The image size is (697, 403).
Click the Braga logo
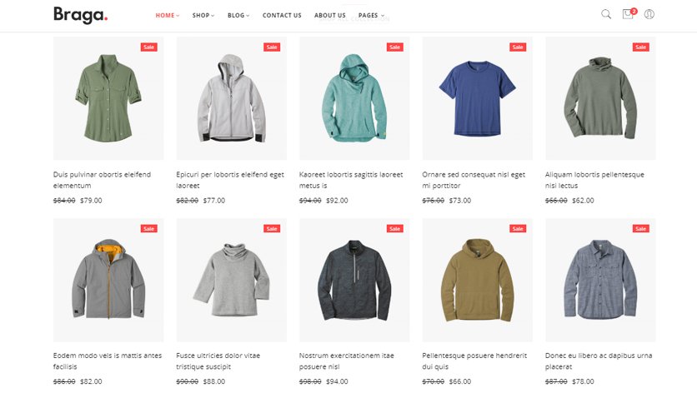click(81, 15)
